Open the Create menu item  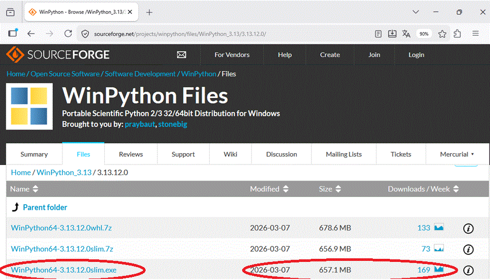(330, 55)
